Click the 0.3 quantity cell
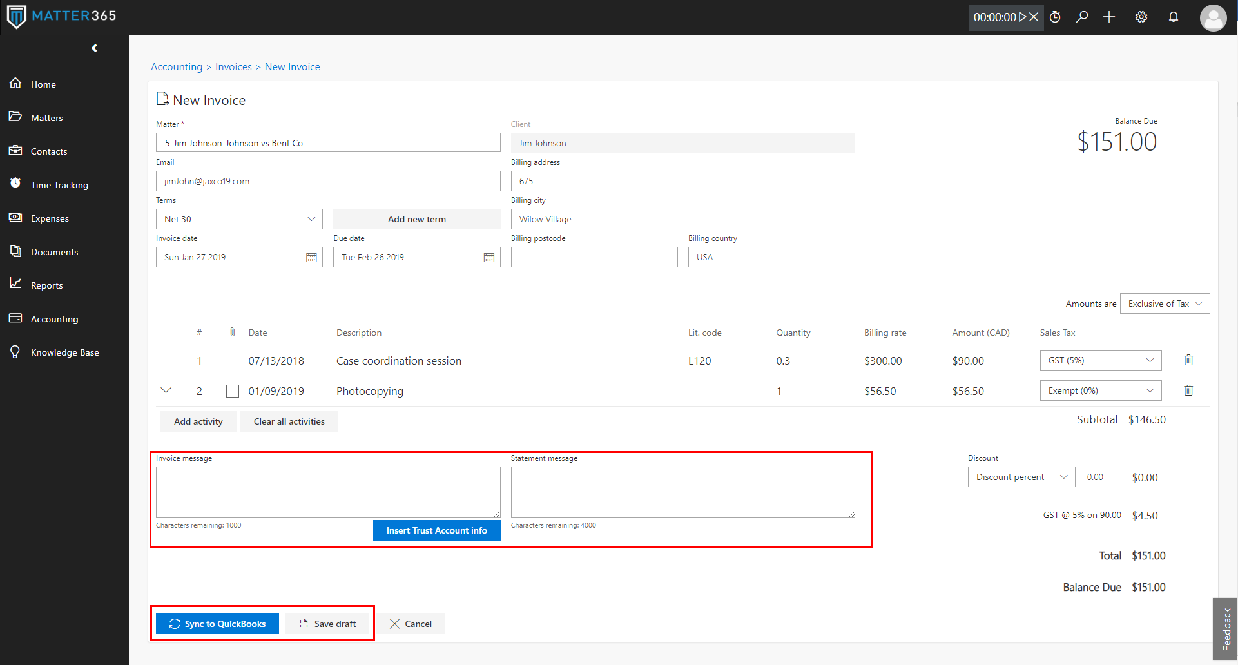 pyautogui.click(x=783, y=361)
